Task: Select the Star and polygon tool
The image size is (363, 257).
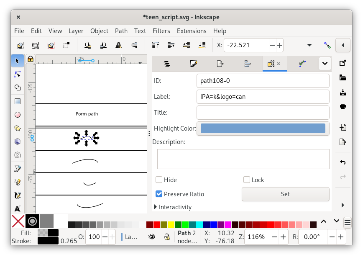Action: tap(17, 128)
